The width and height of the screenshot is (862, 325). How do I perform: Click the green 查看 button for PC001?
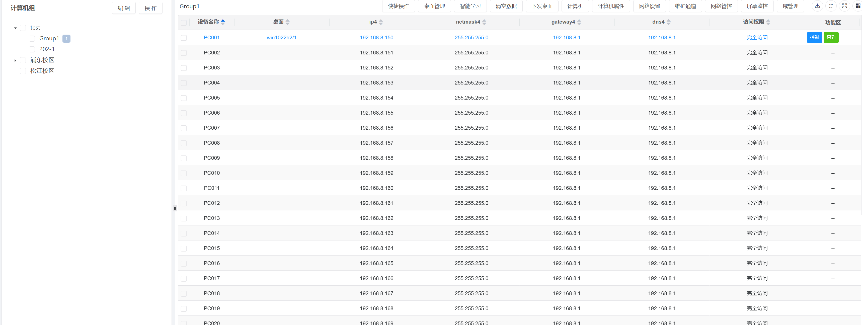(x=831, y=37)
